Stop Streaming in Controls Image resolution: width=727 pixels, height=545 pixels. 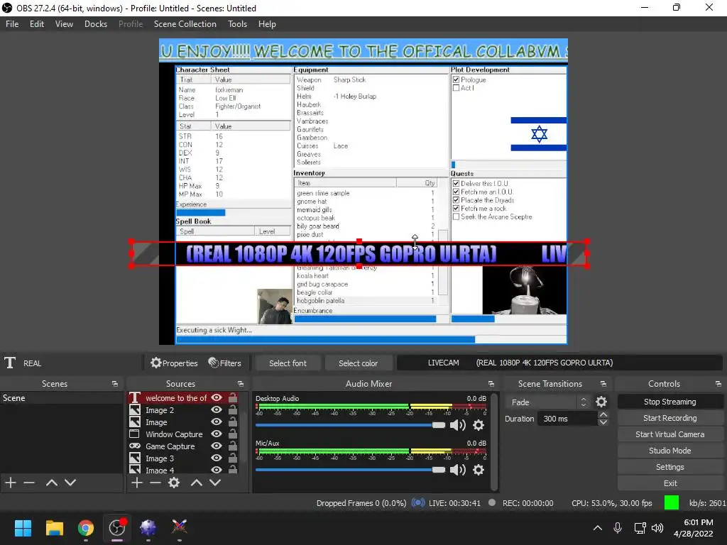pos(669,402)
